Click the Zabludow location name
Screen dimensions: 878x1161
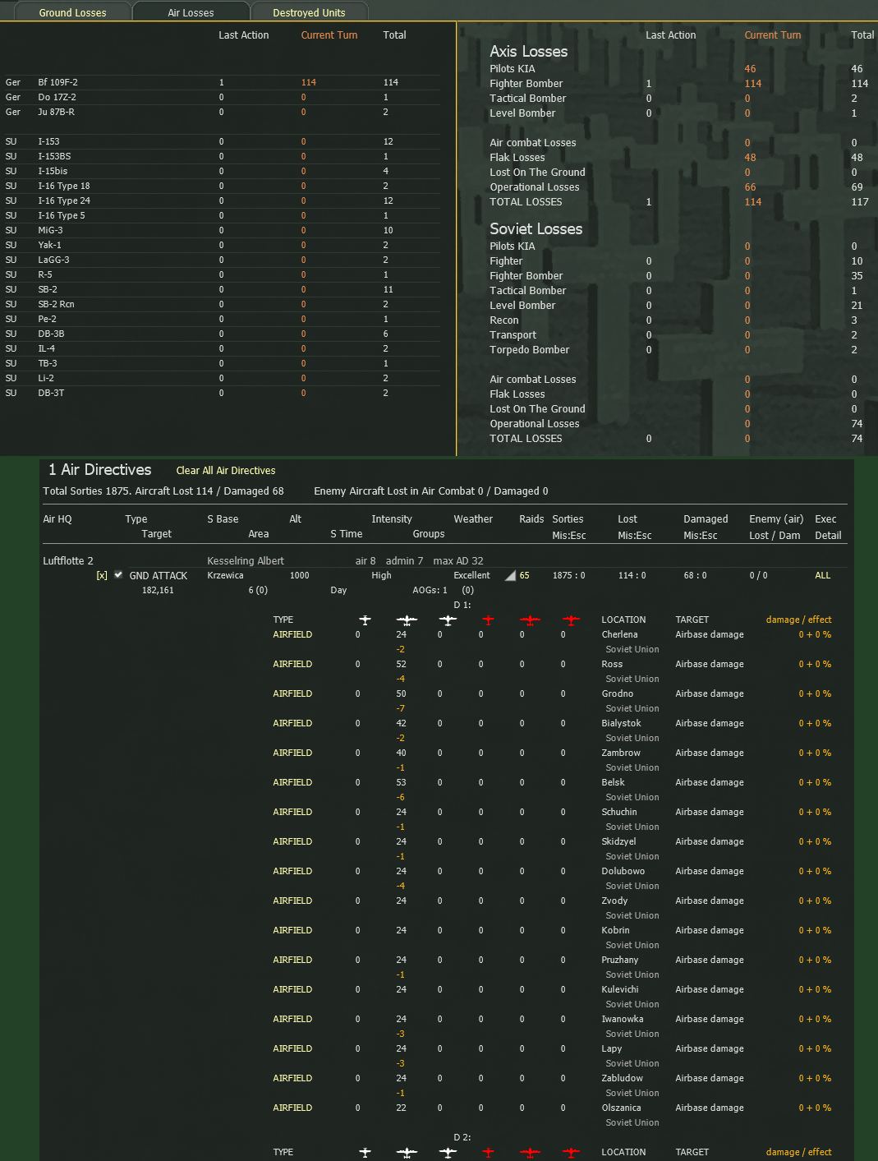pyautogui.click(x=623, y=1078)
